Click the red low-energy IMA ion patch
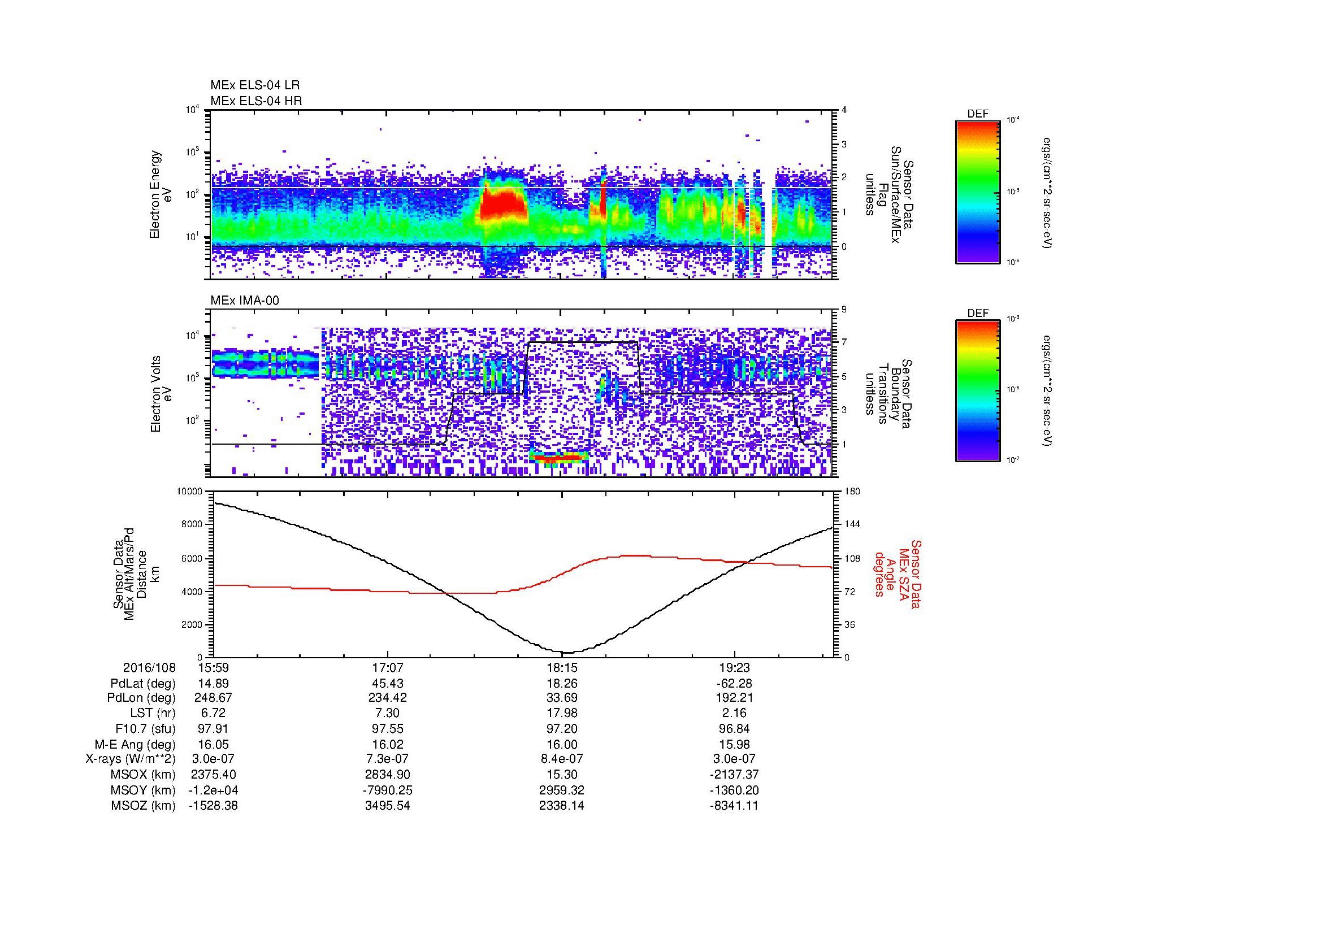This screenshot has width=1322, height=934. click(559, 458)
